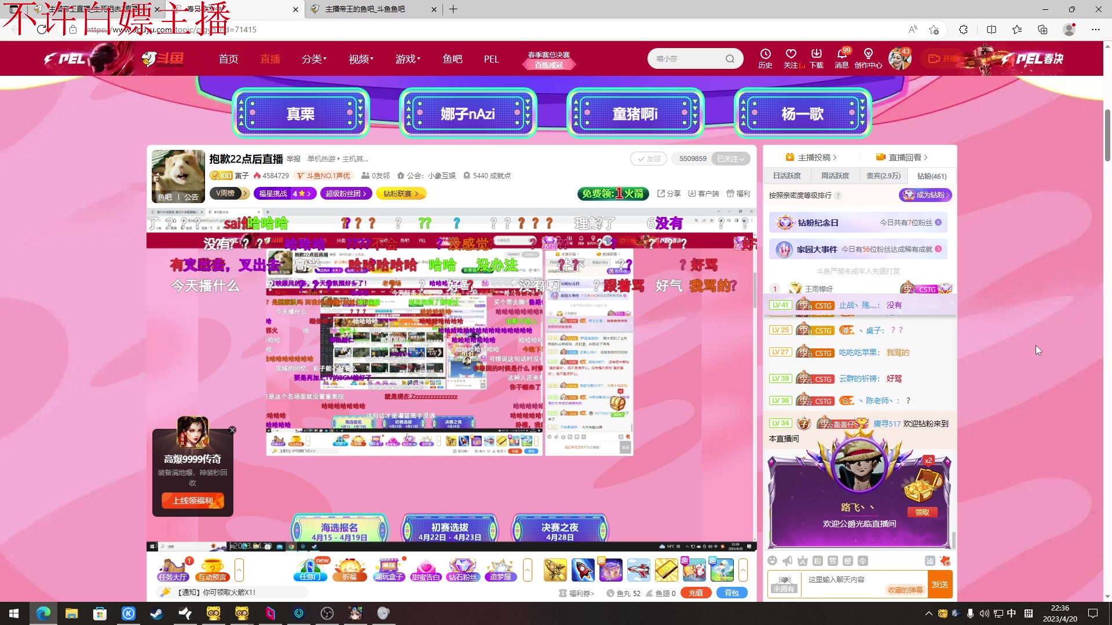The height and width of the screenshot is (625, 1112).
Task: Open 鱼吧 in navigation bar
Action: click(452, 58)
